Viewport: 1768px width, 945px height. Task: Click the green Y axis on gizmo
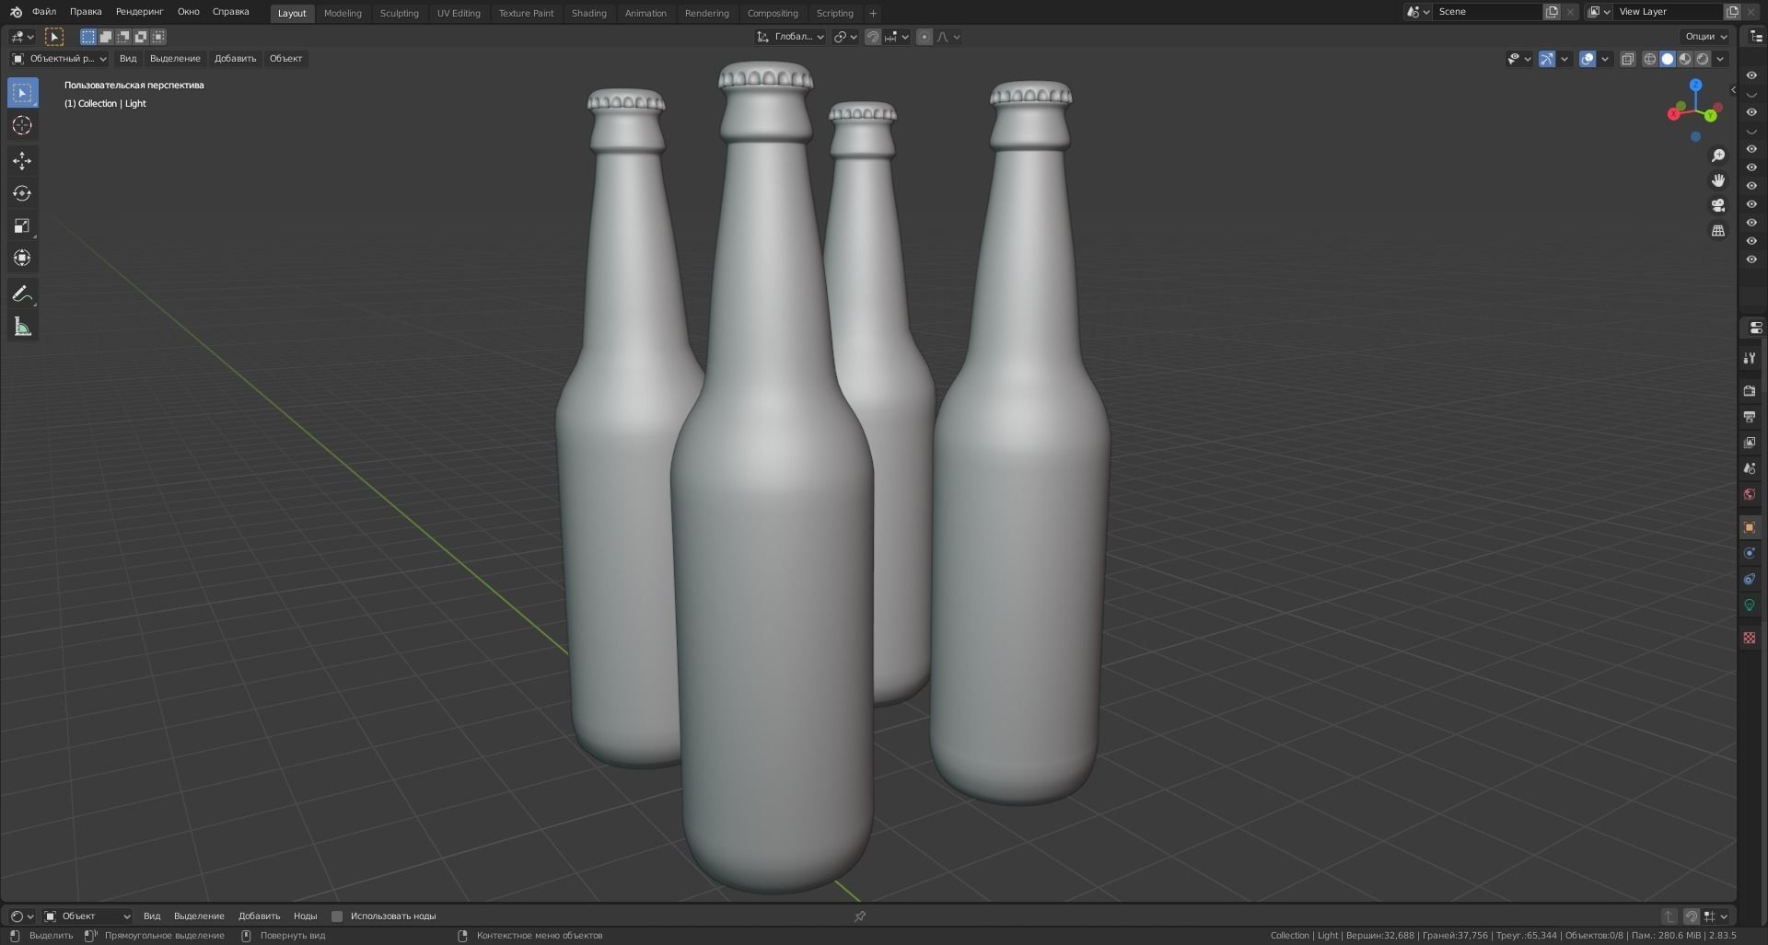pos(1710,116)
